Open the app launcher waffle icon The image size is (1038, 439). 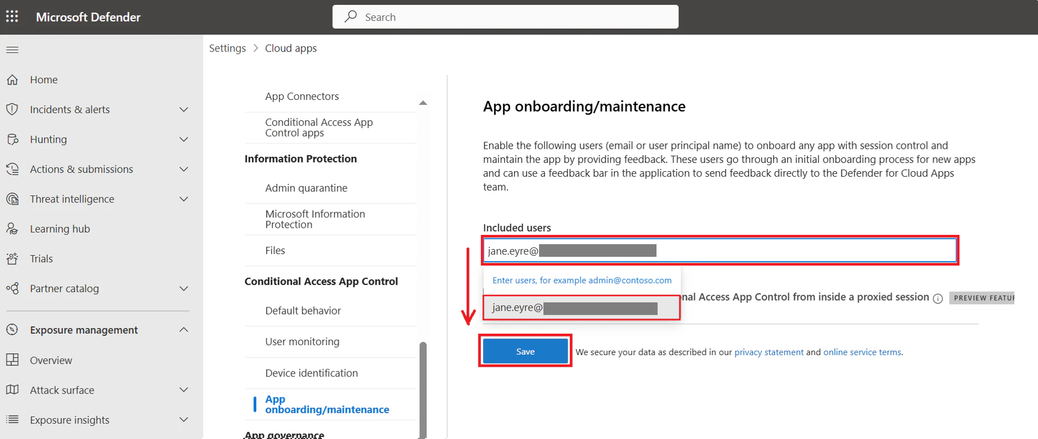(x=12, y=16)
